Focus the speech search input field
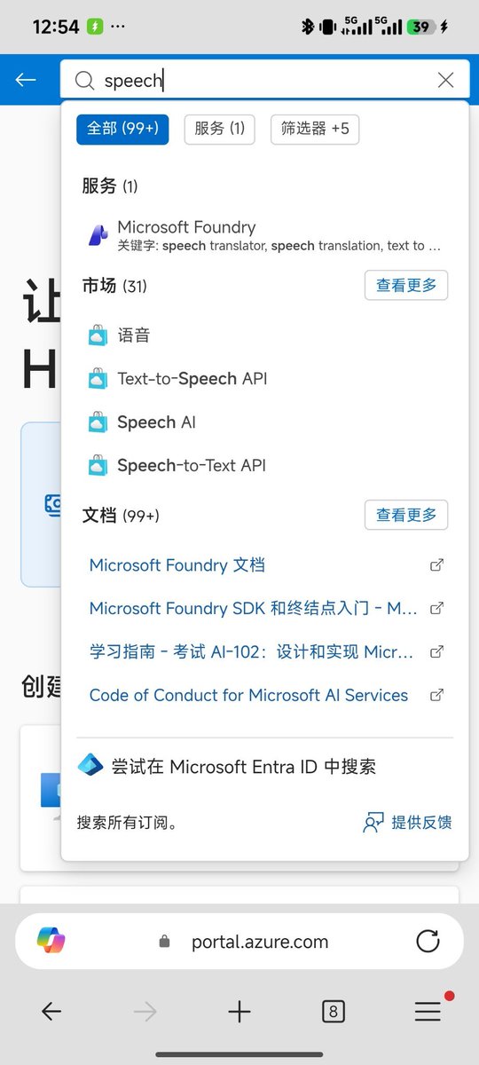479x1065 pixels. click(x=264, y=80)
